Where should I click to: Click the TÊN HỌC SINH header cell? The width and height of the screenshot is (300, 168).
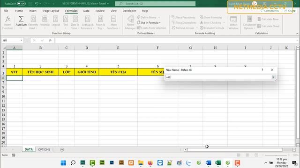(x=40, y=72)
